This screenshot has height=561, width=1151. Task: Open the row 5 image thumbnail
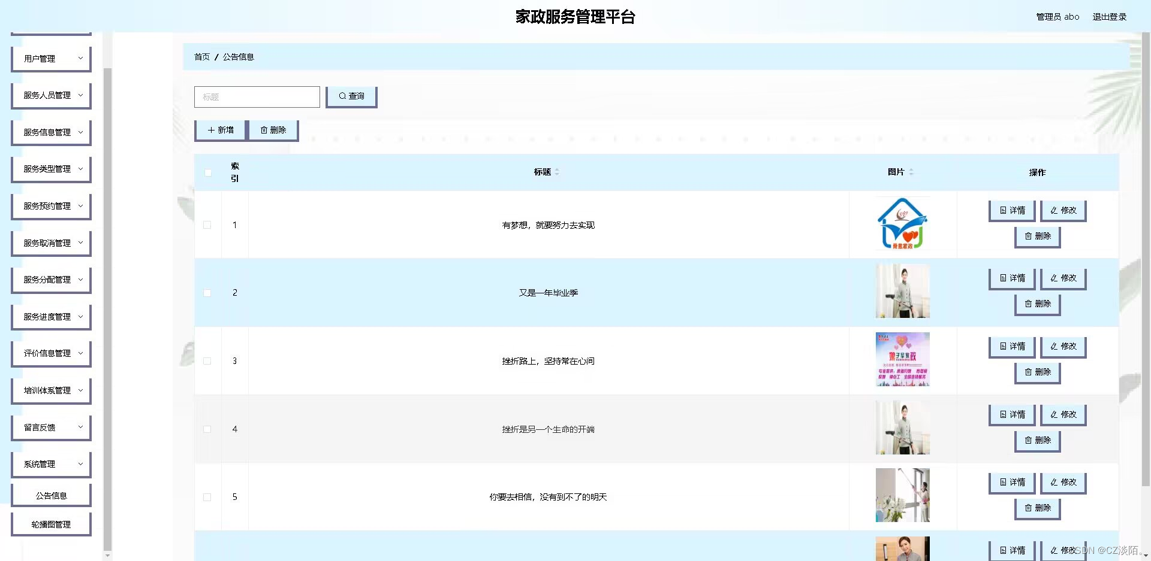click(902, 495)
